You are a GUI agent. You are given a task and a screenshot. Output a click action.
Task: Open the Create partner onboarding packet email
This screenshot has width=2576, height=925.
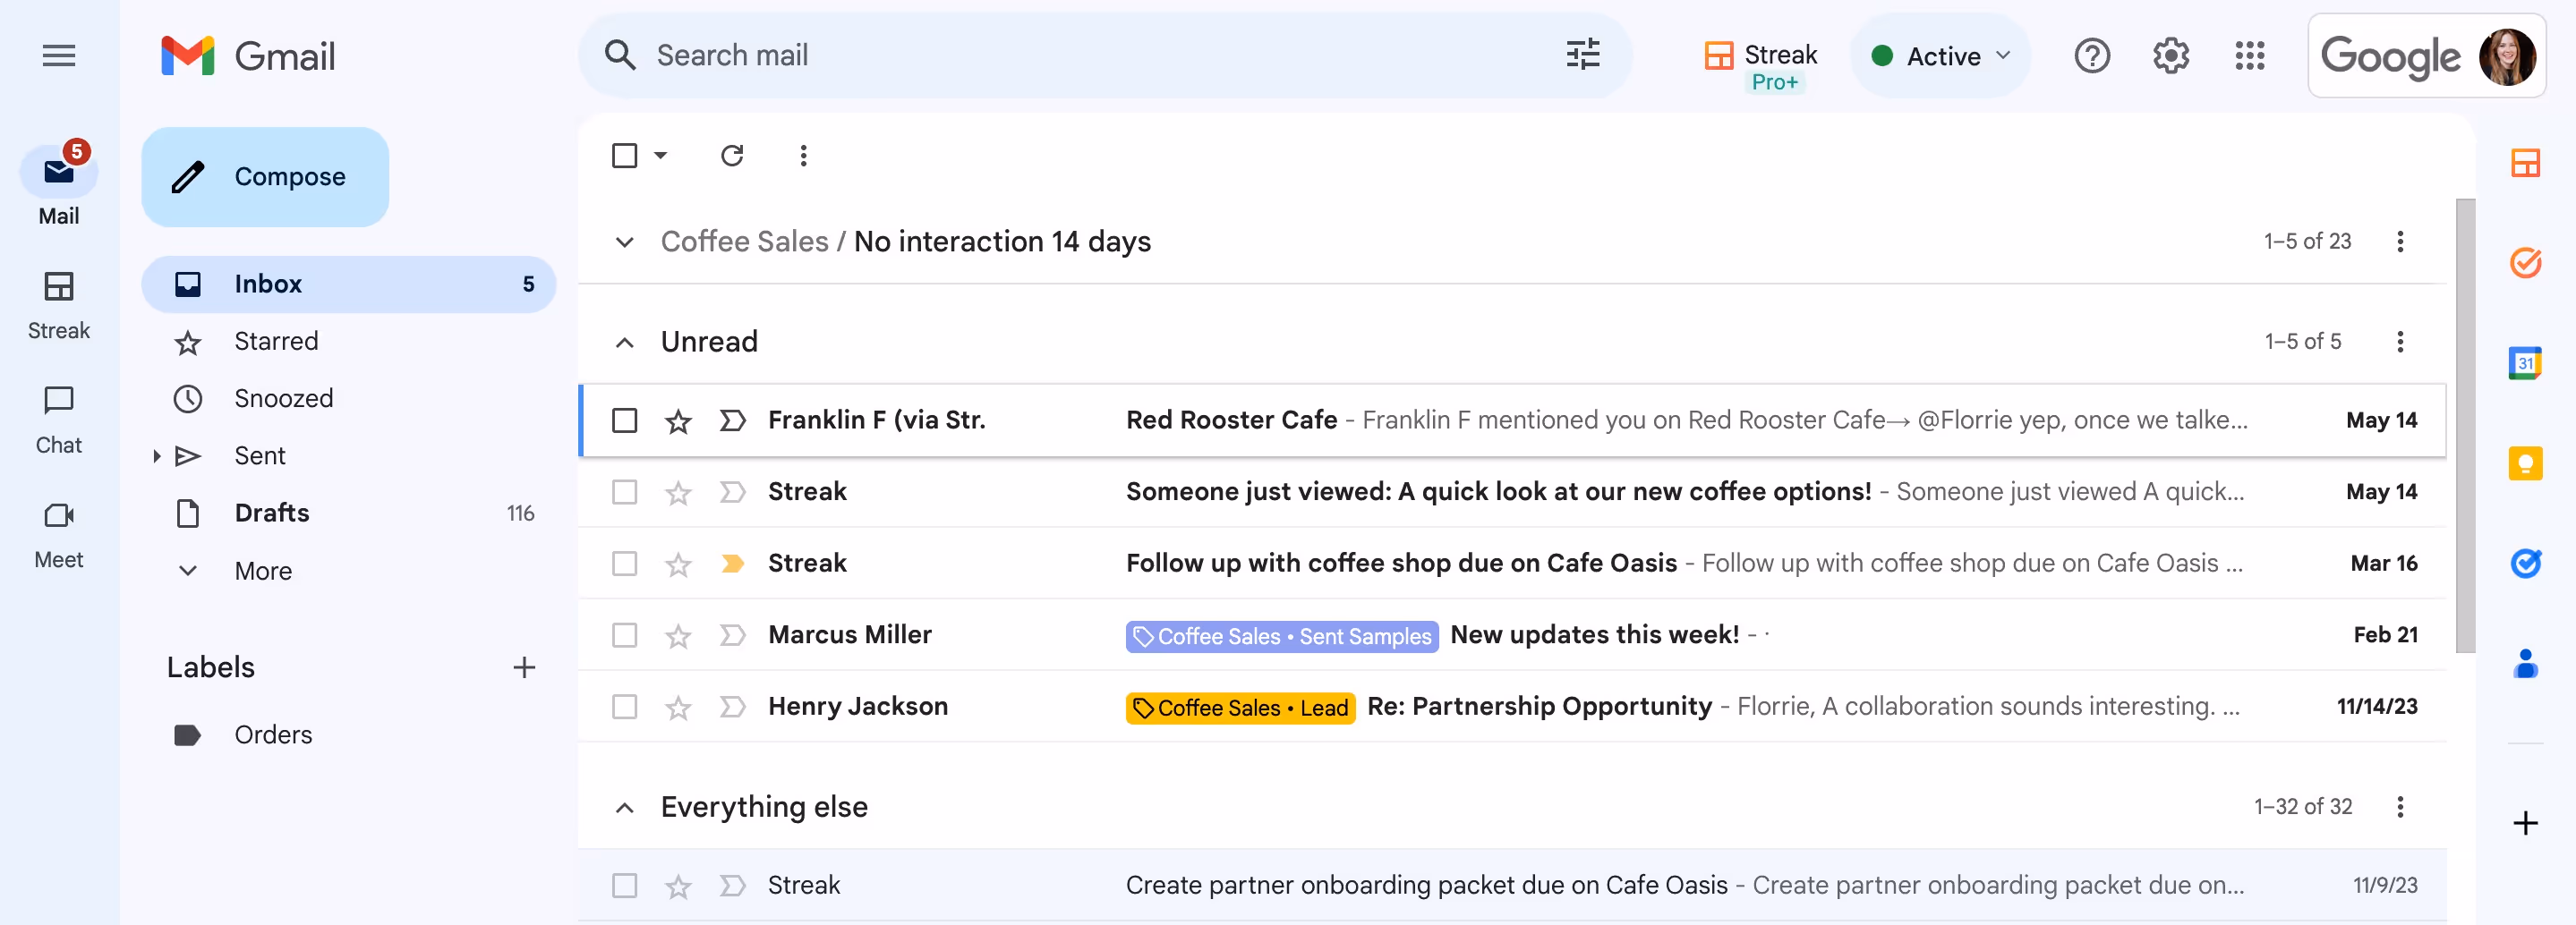[1512, 886]
